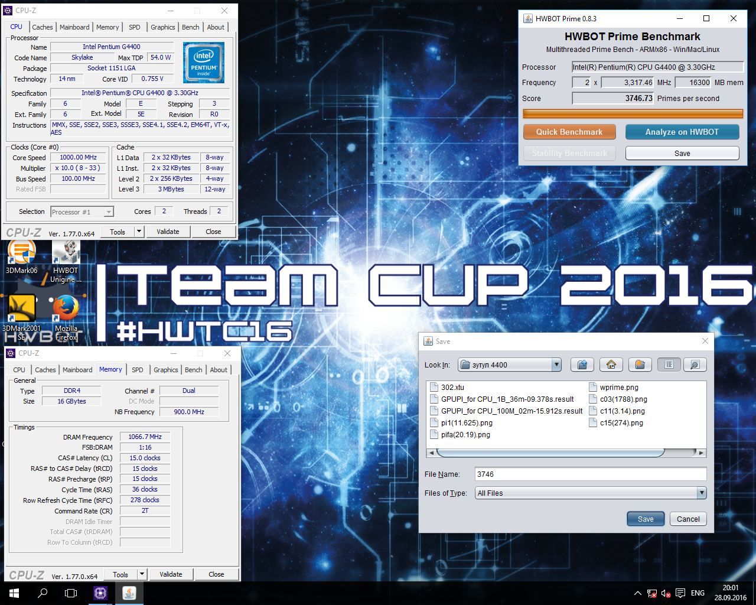Open the Home folder in Save dialog
Viewport: 756px width, 605px height.
pyautogui.click(x=611, y=365)
